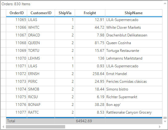Image resolution: width=168 pixels, height=130 pixels.
Task: Click the vertical scrollbar thumb
Action: (165, 118)
